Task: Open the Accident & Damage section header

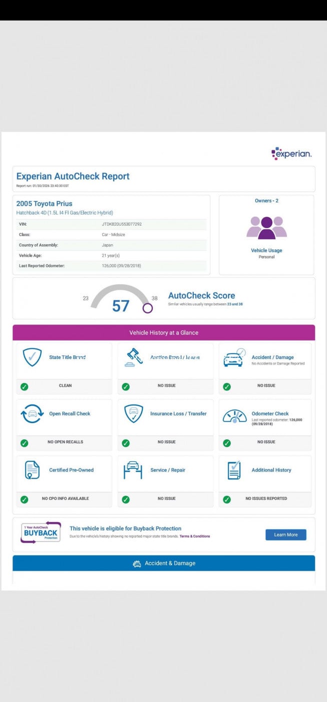Action: [x=164, y=563]
